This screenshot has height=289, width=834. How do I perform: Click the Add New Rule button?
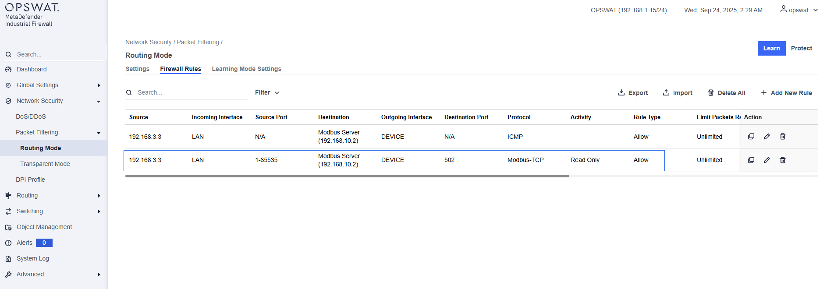pos(786,93)
